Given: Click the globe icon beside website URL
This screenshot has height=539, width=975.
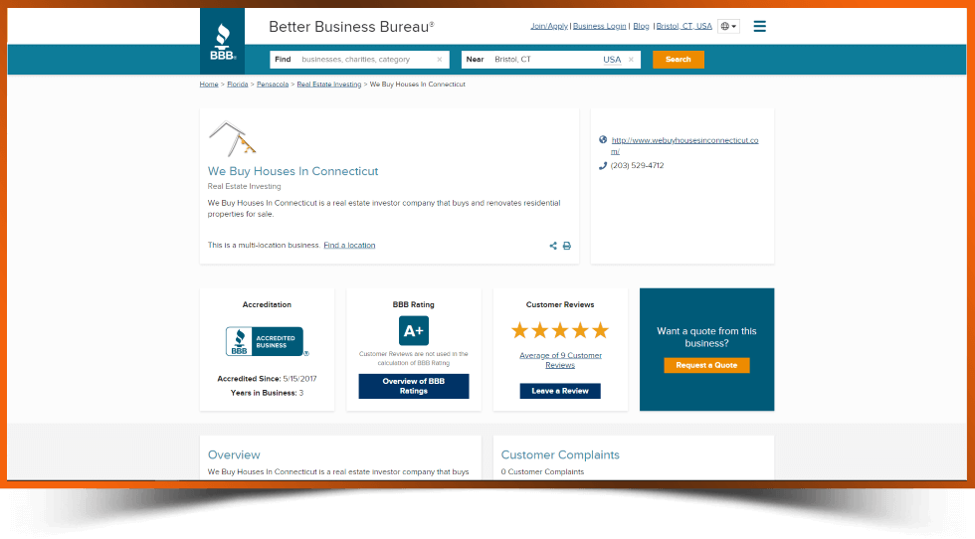Looking at the screenshot, I should coord(603,140).
